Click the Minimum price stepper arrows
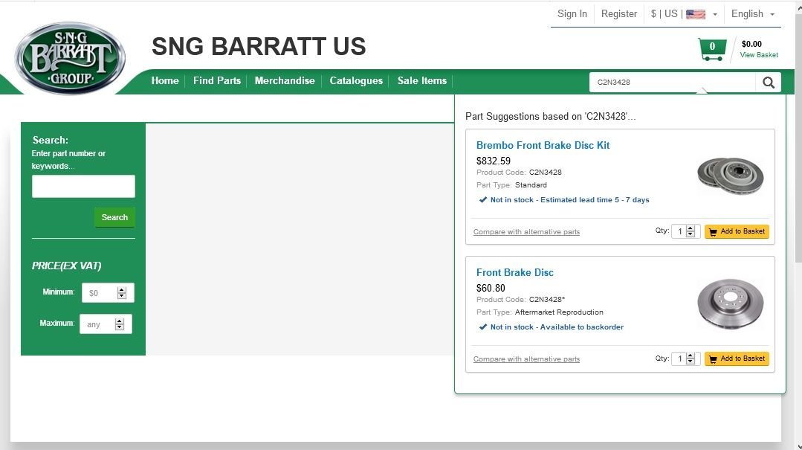 [122, 293]
